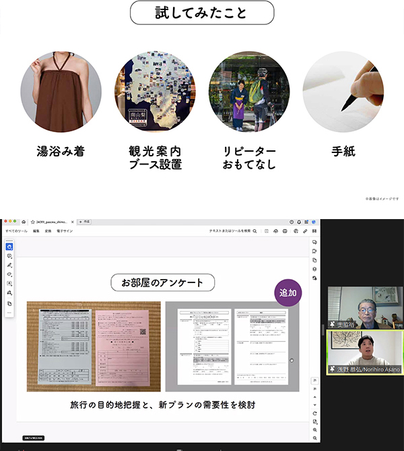Open the bookmarks panel on right sidebar
Image resolution: width=404 pixels, height=451 pixels.
[x=314, y=251]
